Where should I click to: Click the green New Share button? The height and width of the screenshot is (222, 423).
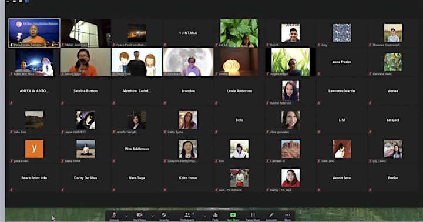233,216
